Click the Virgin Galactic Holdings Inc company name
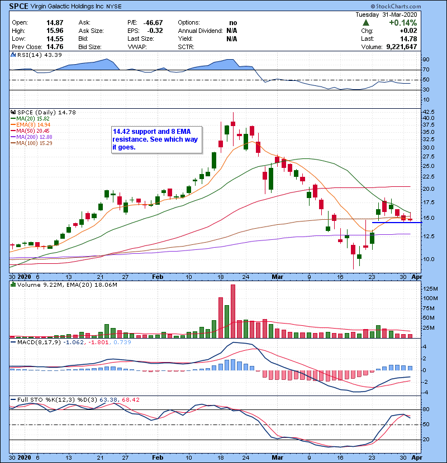 click(x=67, y=6)
